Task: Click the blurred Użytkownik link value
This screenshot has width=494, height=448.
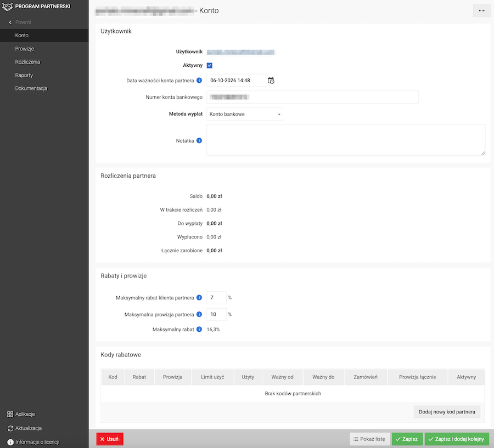Action: point(241,52)
